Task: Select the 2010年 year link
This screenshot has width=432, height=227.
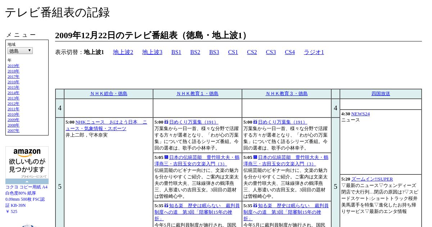Action: coord(13,114)
